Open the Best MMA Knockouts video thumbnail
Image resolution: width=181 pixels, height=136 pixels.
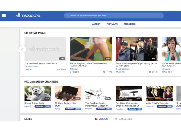coord(45,49)
